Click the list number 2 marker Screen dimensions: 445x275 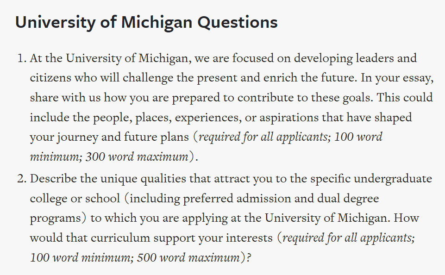coord(22,179)
